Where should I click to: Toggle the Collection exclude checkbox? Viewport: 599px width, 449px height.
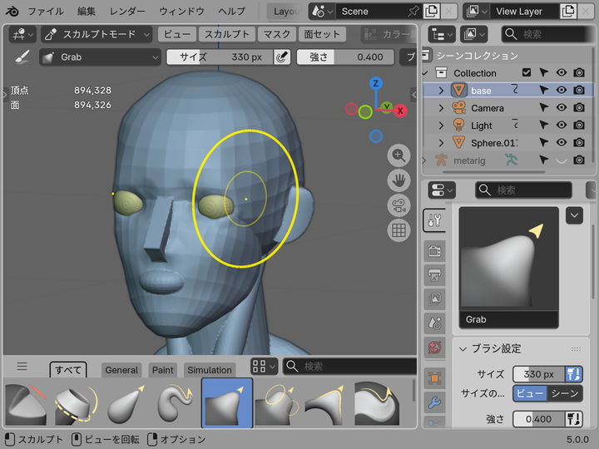(527, 72)
